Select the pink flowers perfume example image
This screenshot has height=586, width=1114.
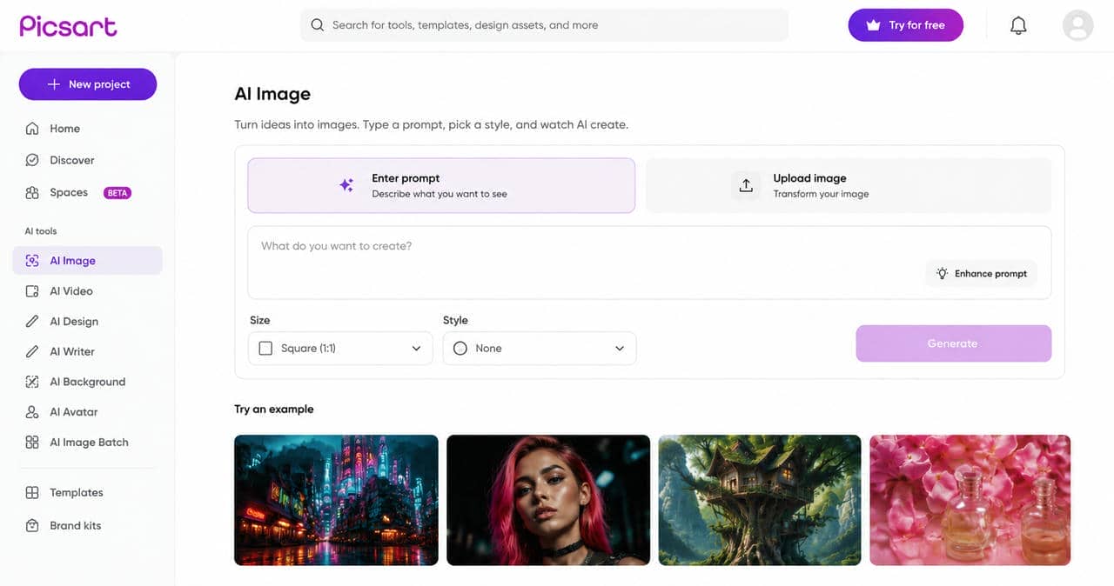tap(970, 500)
